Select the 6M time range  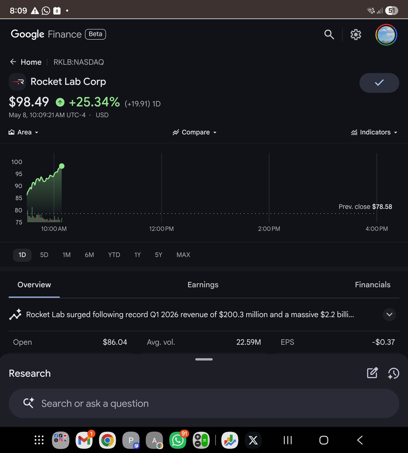click(89, 255)
